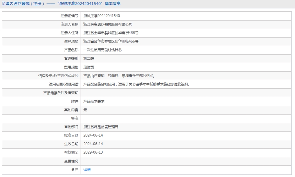This screenshot has height=177, width=295.
Task: Click the 适用范围 intended use description
Action: coord(136,84)
